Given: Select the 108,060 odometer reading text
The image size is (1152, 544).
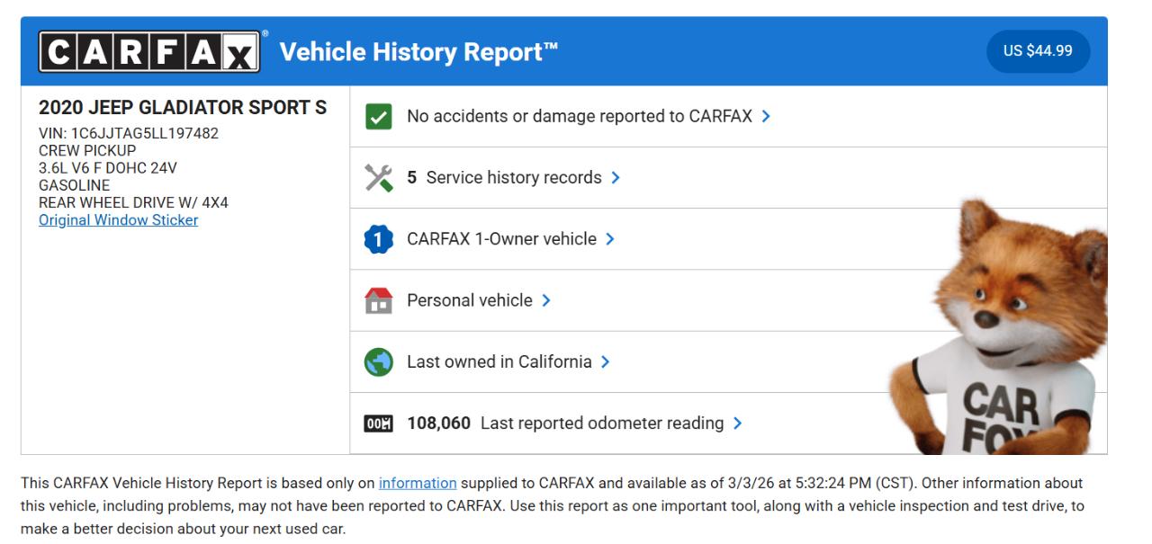Looking at the screenshot, I should click(x=438, y=424).
